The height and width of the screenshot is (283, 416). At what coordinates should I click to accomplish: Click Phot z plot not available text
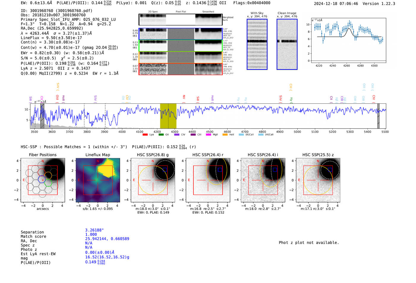click(309, 243)
